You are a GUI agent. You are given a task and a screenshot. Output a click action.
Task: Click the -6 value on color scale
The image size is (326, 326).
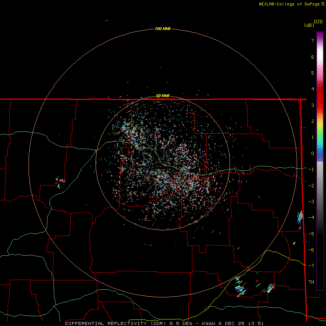pos(311,250)
